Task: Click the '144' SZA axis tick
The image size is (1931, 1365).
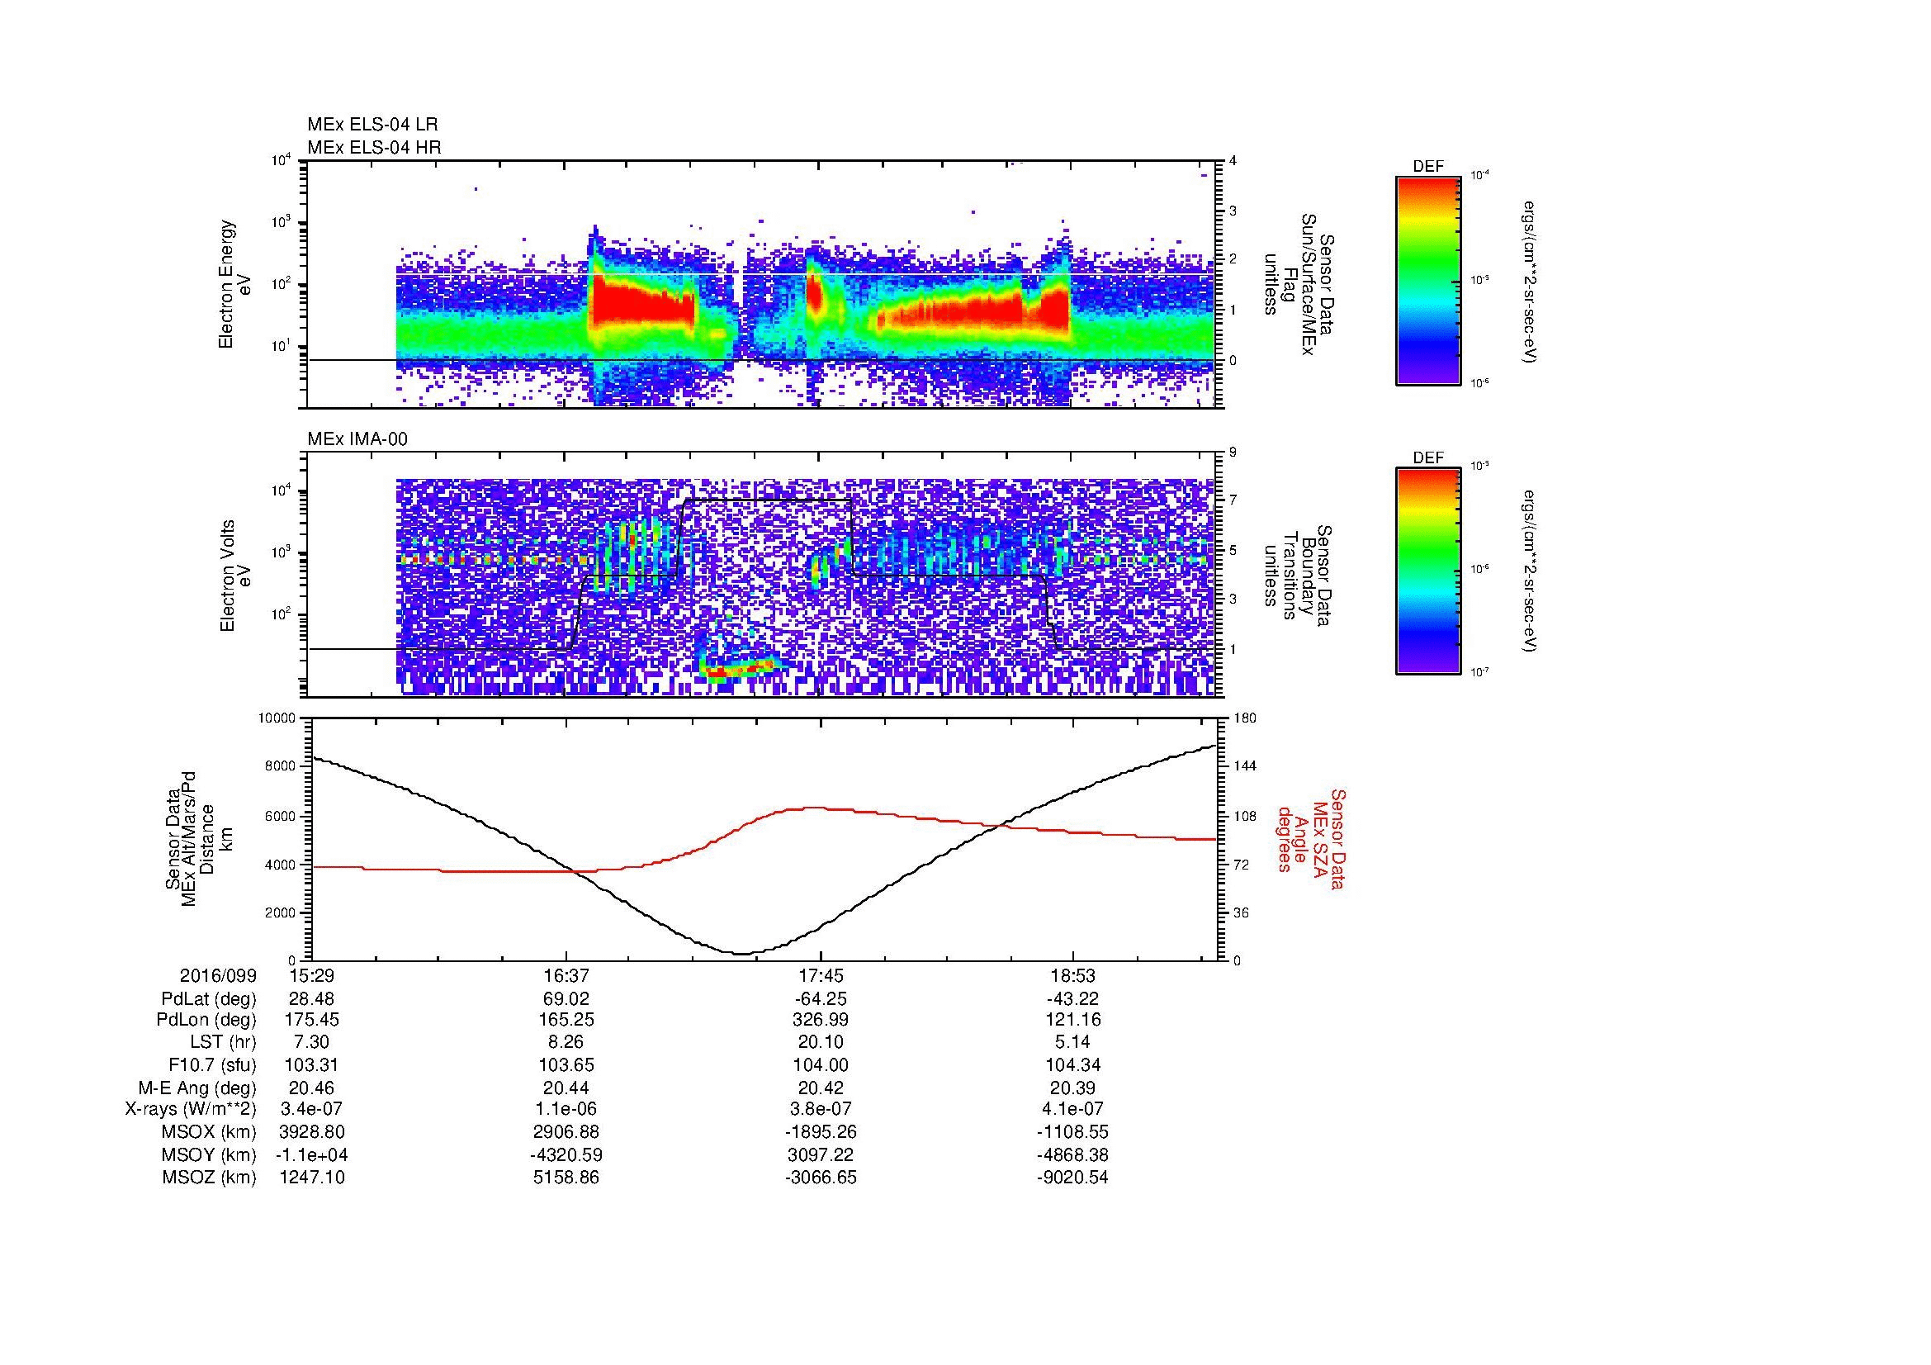Action: pos(1247,766)
